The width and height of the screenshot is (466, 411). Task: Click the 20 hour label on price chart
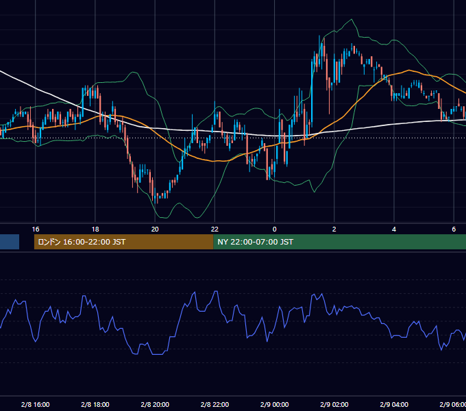click(155, 229)
